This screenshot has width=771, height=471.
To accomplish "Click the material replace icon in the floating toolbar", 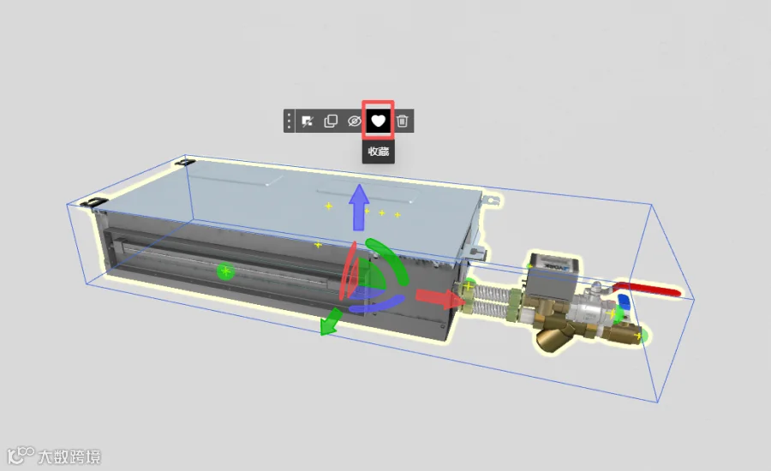I will coord(308,121).
